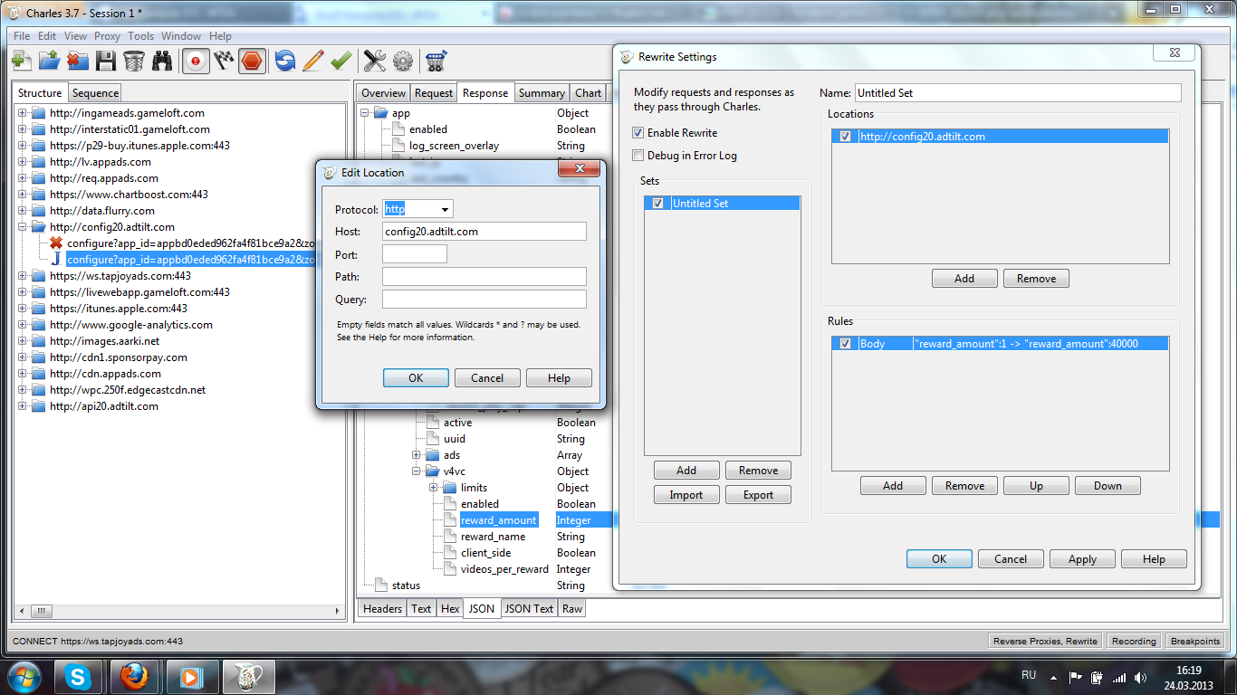This screenshot has height=695, width=1237.
Task: Click Remove under Locations
Action: point(1036,279)
